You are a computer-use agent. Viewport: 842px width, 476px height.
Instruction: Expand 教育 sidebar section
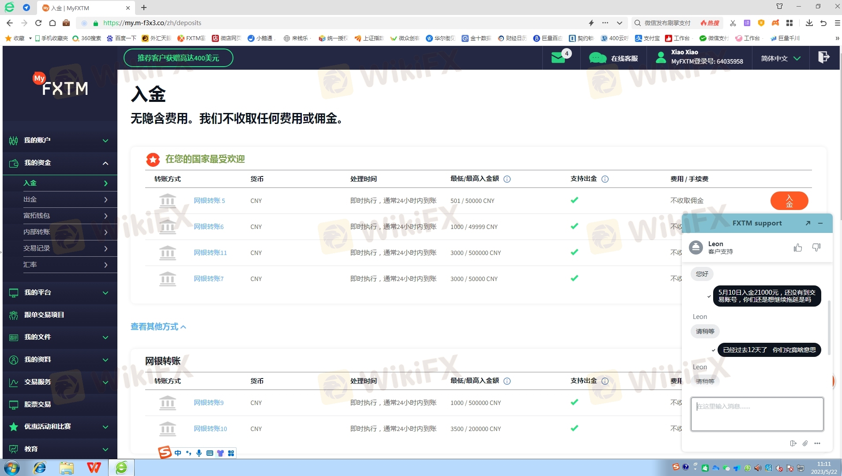pyautogui.click(x=60, y=449)
